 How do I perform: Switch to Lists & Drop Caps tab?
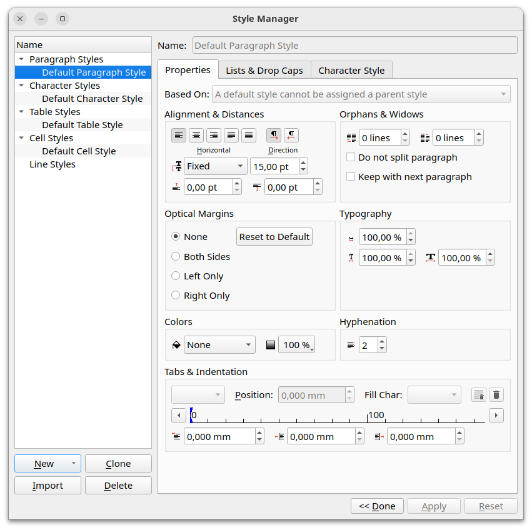tap(264, 71)
